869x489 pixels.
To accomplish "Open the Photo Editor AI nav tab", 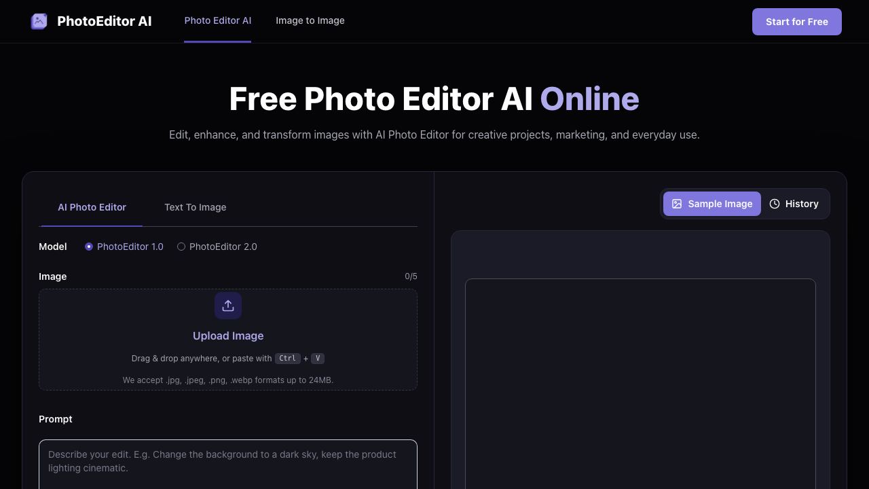I will point(218,21).
